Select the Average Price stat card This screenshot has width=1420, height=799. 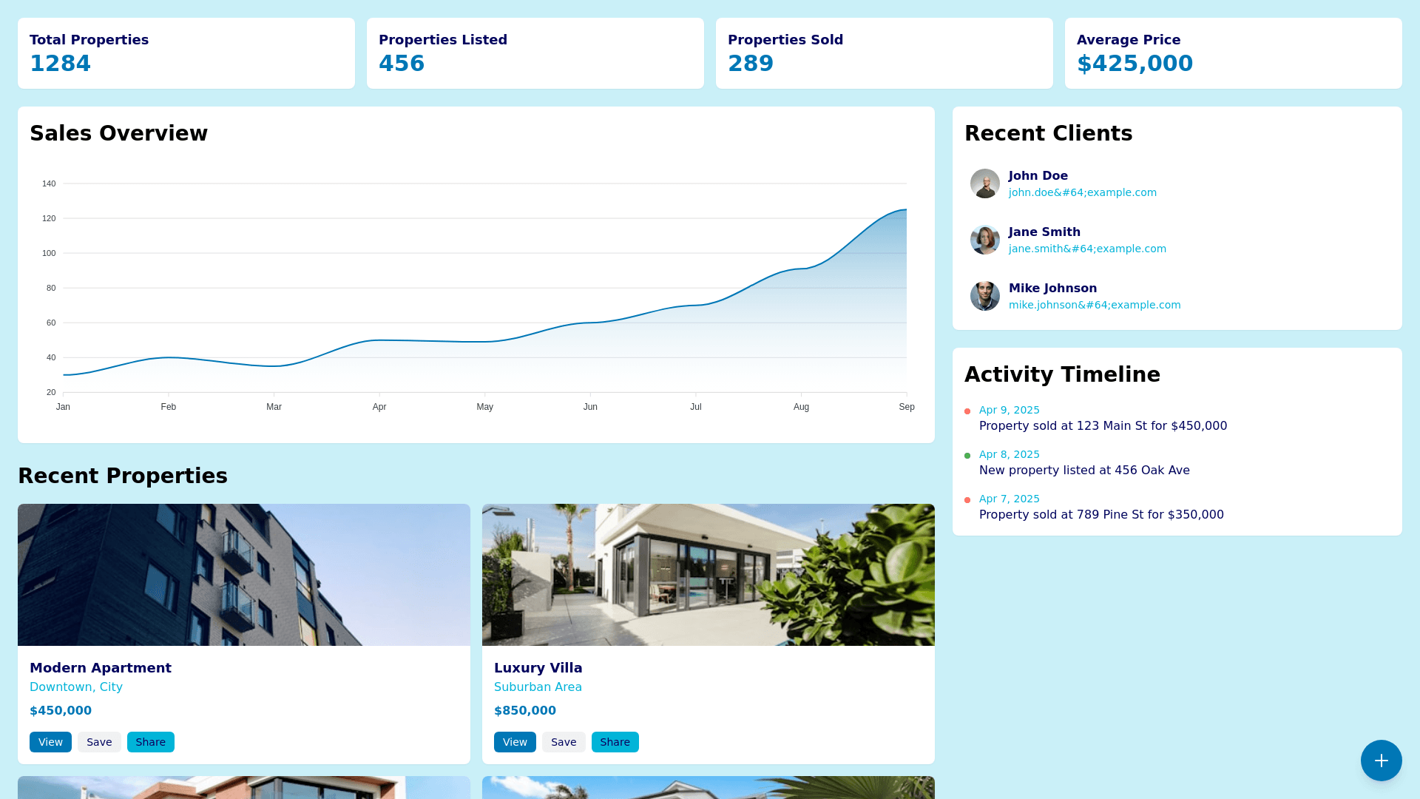1233,53
